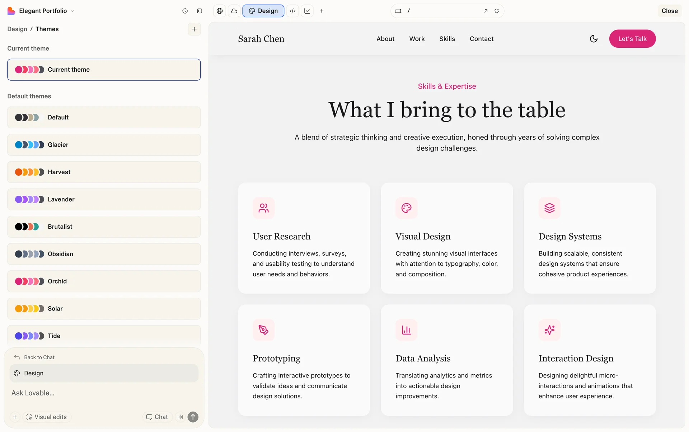Viewport: 689px width, 432px height.
Task: Open the code view icon
Action: (292, 11)
